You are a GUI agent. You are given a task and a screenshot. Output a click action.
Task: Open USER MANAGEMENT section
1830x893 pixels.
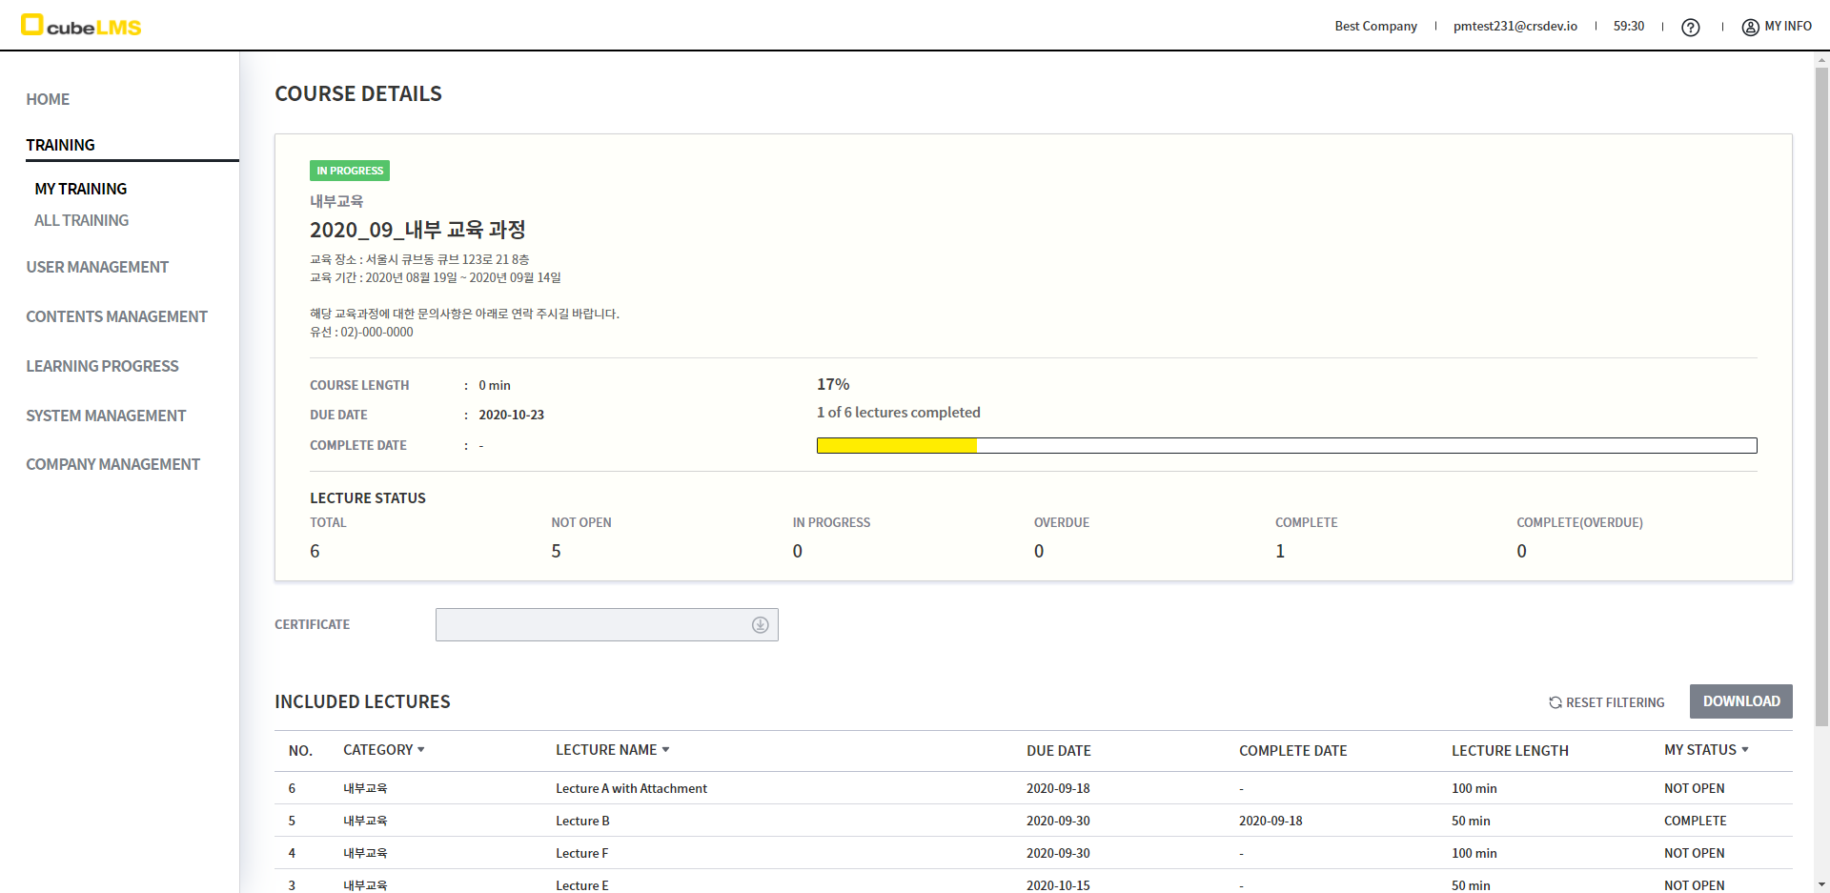[97, 267]
